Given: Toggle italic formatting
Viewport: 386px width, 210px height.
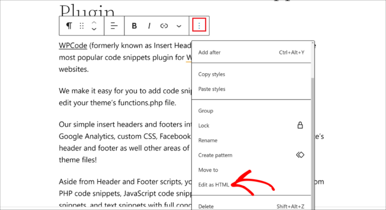Looking at the screenshot, I should click(x=149, y=26).
